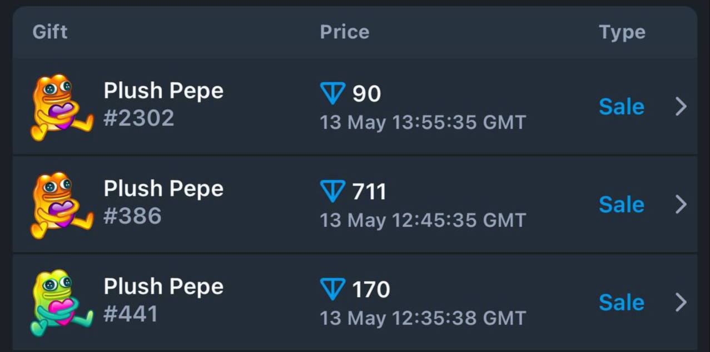Expand details chevron for Plush Pepe #2302
The image size is (710, 352).
pos(681,106)
